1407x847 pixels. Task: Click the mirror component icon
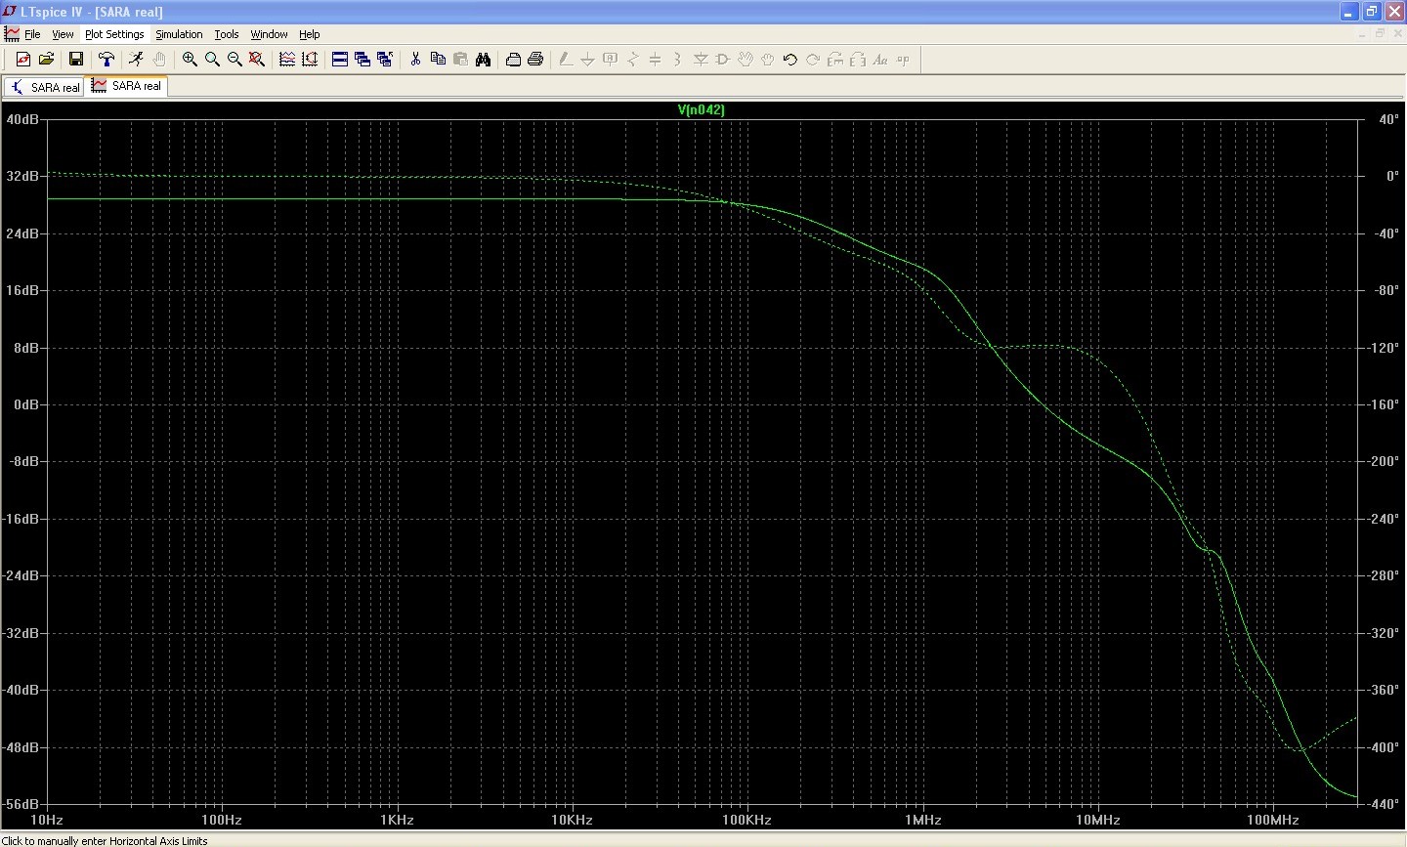[858, 60]
